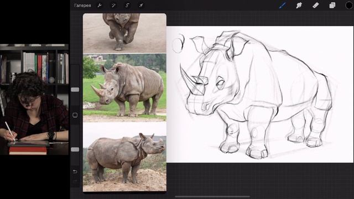Select the Eraser tool
The width and height of the screenshot is (354, 199).
[x=316, y=5]
